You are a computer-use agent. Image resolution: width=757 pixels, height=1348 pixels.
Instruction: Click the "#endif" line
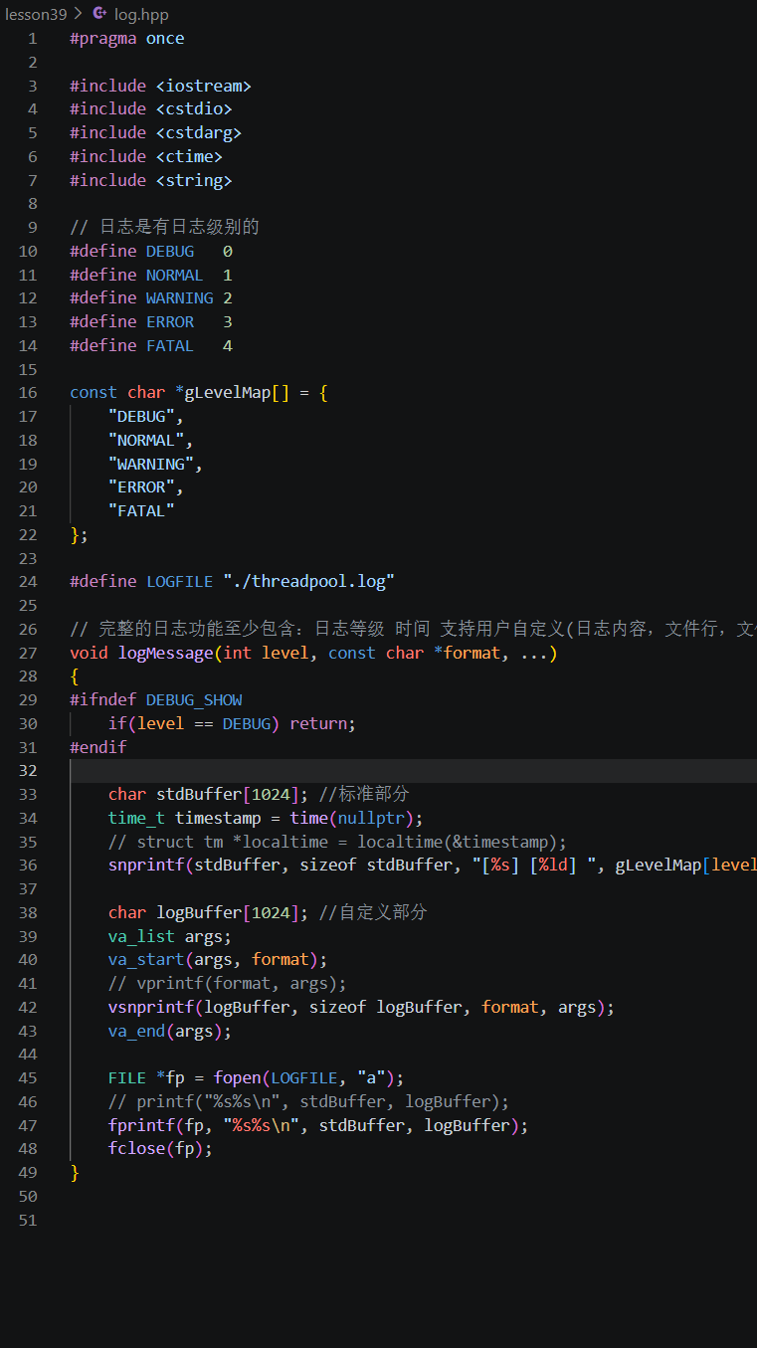point(98,748)
